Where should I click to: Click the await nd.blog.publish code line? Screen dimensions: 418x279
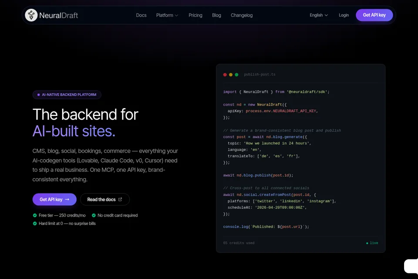pos(258,175)
